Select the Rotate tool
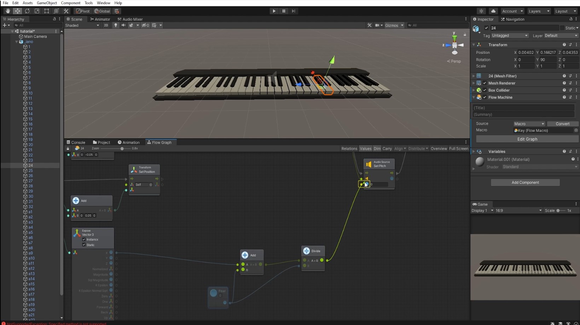 coord(27,11)
